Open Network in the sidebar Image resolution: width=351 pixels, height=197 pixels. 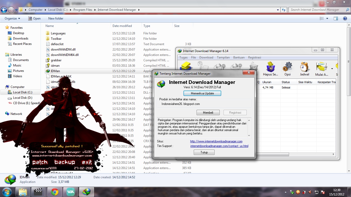[16, 114]
